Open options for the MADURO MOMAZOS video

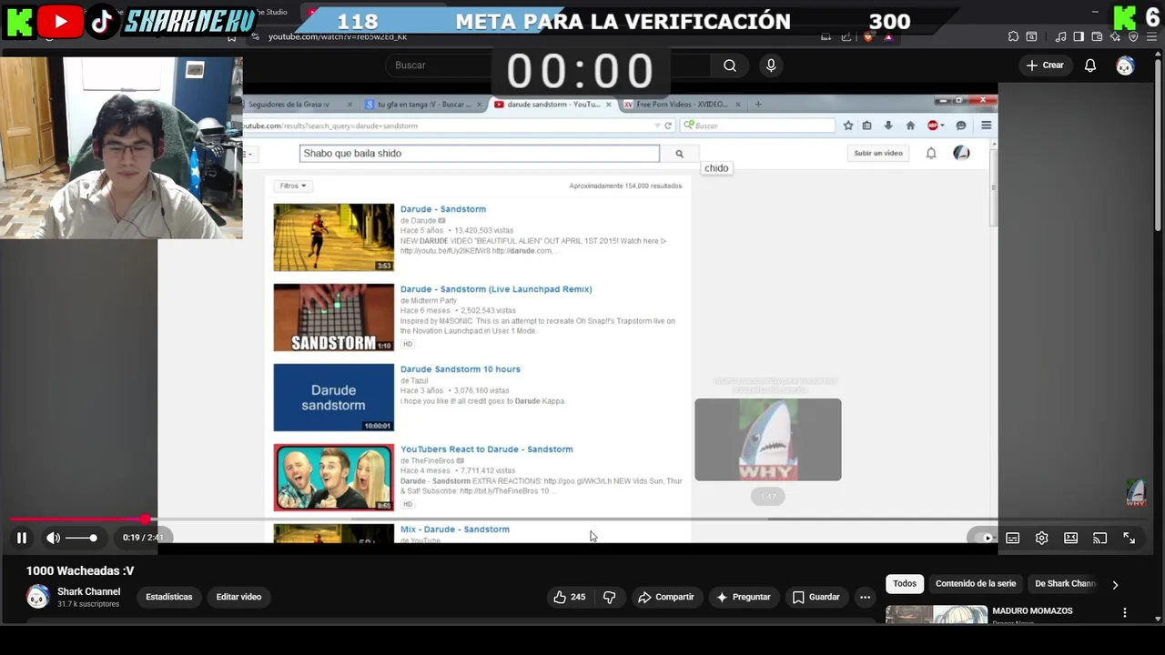click(x=1125, y=613)
